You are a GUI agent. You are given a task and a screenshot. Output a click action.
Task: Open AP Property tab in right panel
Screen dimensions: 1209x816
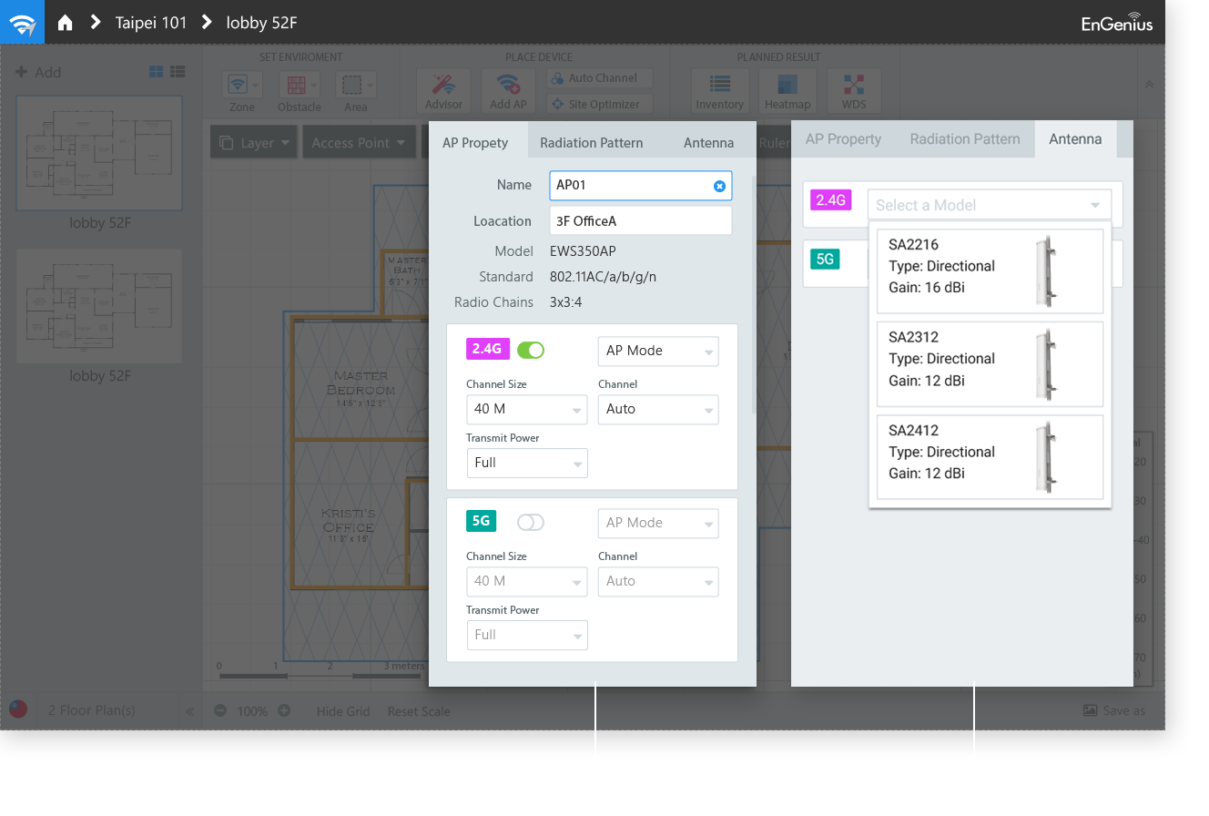pyautogui.click(x=843, y=139)
